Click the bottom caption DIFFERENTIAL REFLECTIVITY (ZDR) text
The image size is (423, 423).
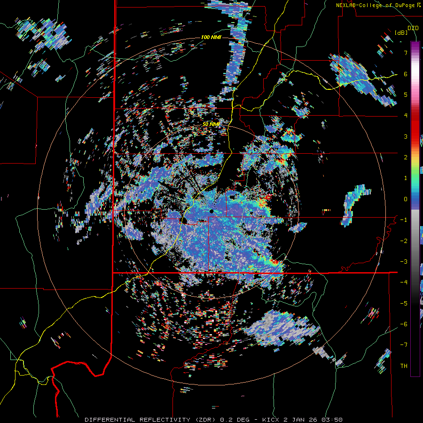click(151, 420)
